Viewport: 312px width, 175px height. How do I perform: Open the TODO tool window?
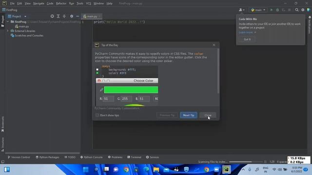point(70,157)
